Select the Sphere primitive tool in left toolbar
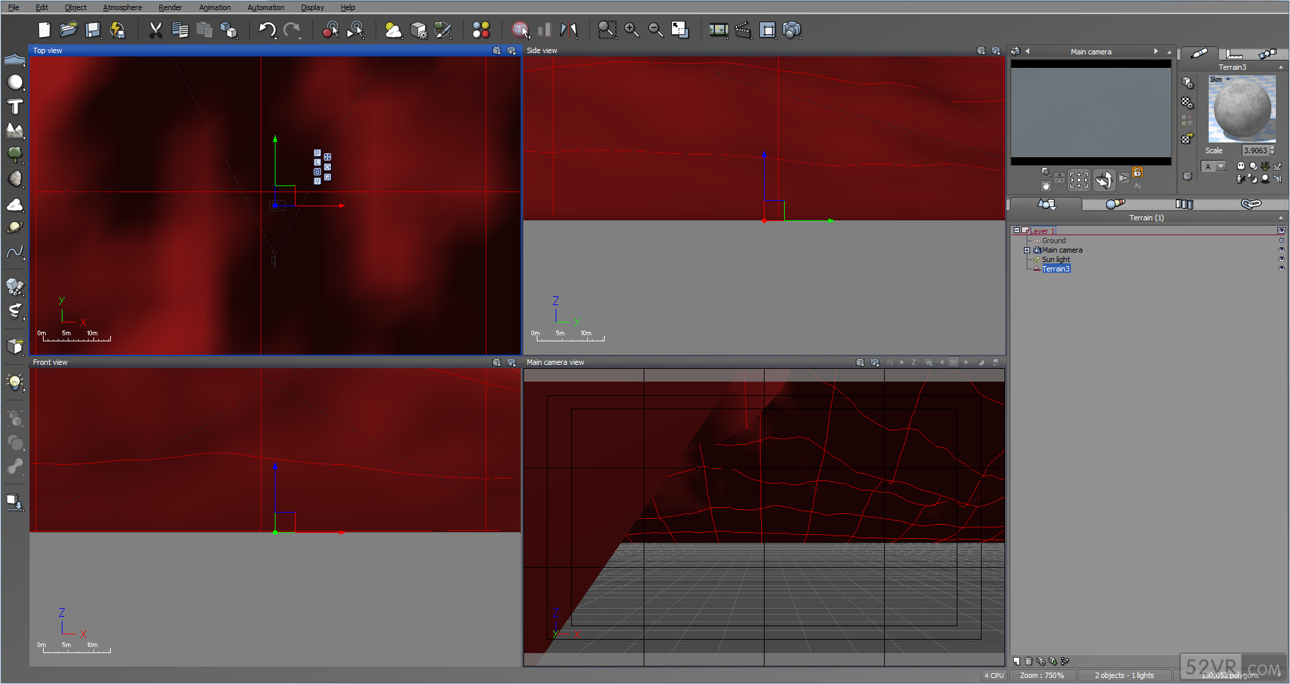1290x684 pixels. (x=15, y=83)
